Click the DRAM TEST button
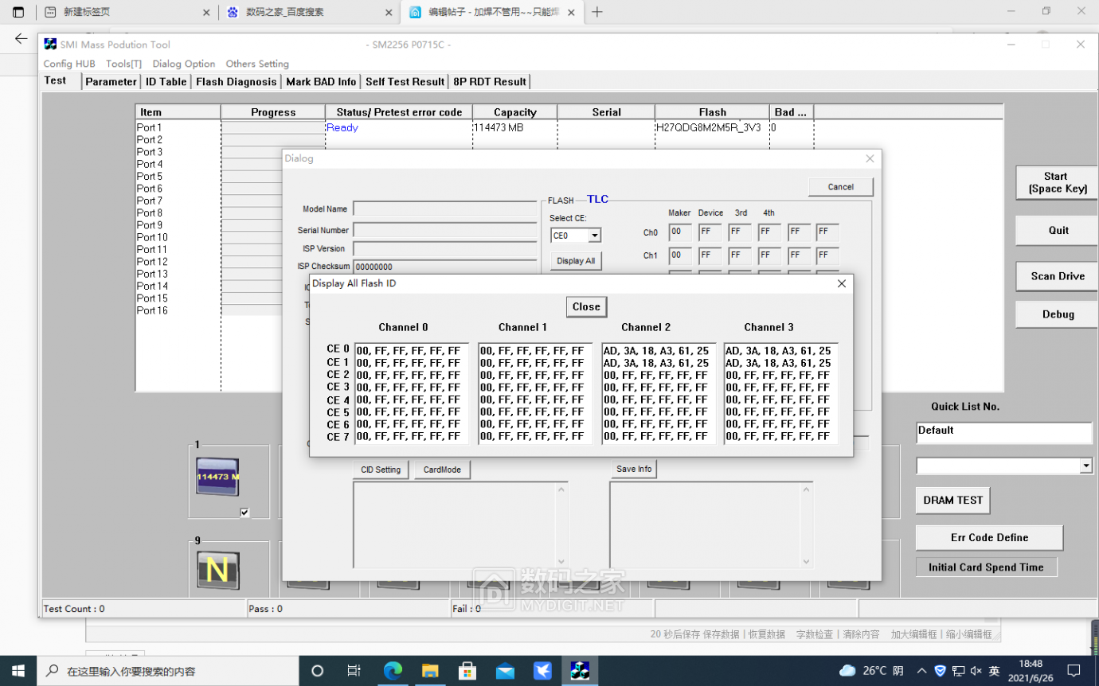The height and width of the screenshot is (686, 1099). pyautogui.click(x=952, y=500)
